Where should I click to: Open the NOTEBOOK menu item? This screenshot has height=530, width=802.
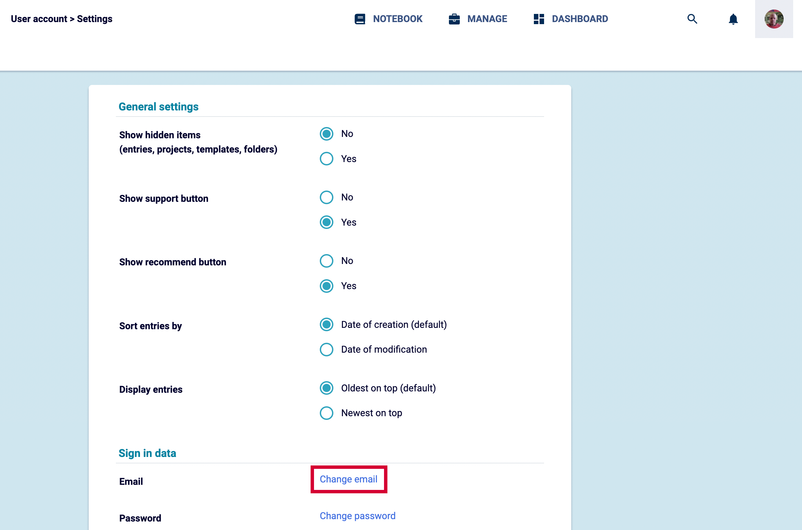point(398,19)
